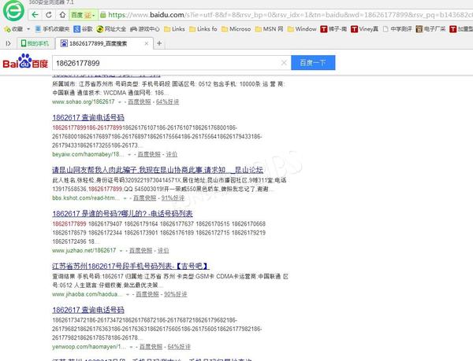Screen dimensions: 473x361
Task: Click the www.juzhao.net/1862617 green URL
Action: coord(84,251)
